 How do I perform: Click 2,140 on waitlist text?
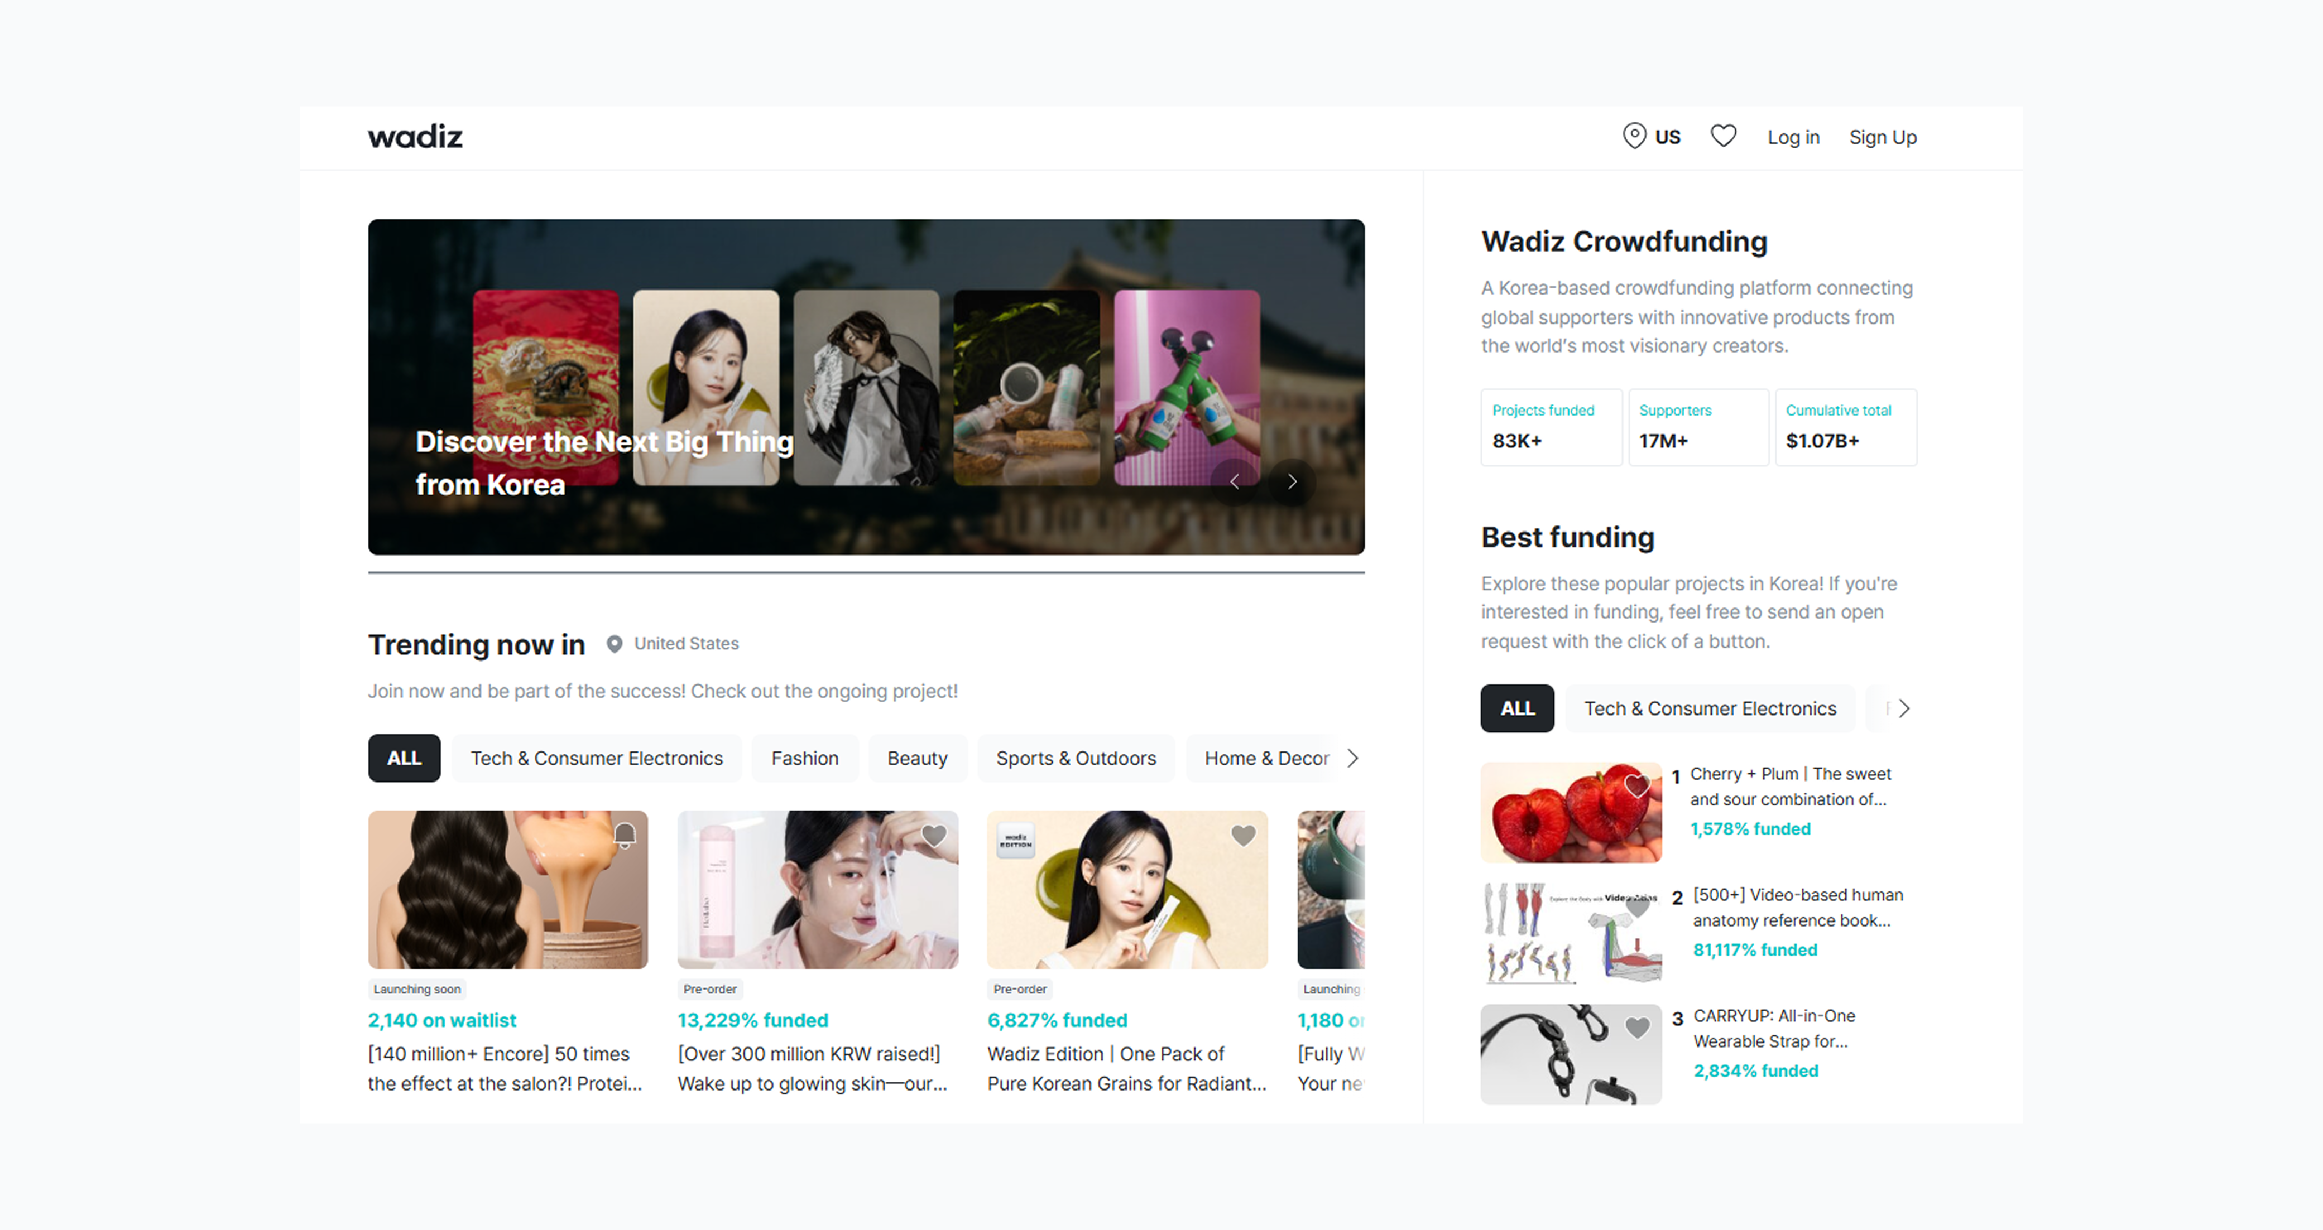coord(442,1020)
